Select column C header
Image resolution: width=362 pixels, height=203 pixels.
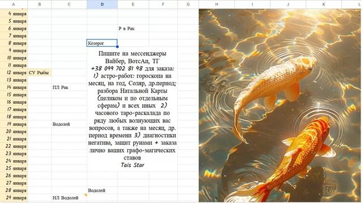point(69,5)
